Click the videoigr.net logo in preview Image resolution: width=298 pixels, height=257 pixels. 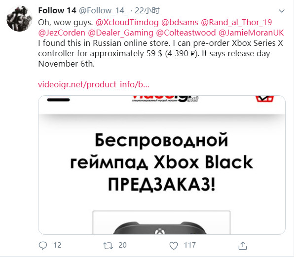point(165,99)
